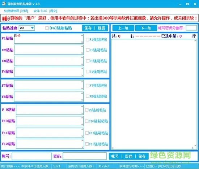Go to the 下一组 group

[x=146, y=28]
